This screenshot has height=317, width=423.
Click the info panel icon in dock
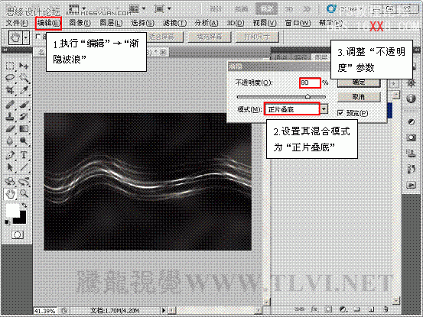pos(411,99)
